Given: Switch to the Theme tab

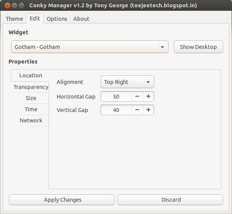Looking at the screenshot, I should tap(14, 19).
